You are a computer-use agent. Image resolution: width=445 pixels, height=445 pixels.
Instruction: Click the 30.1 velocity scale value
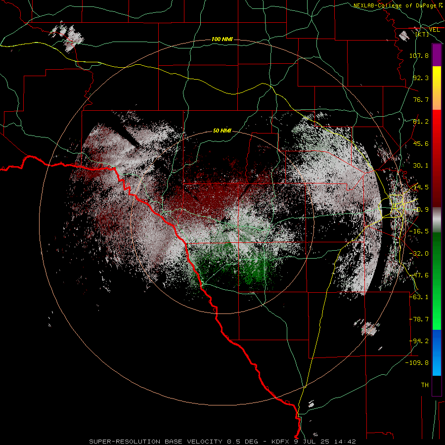coord(421,165)
